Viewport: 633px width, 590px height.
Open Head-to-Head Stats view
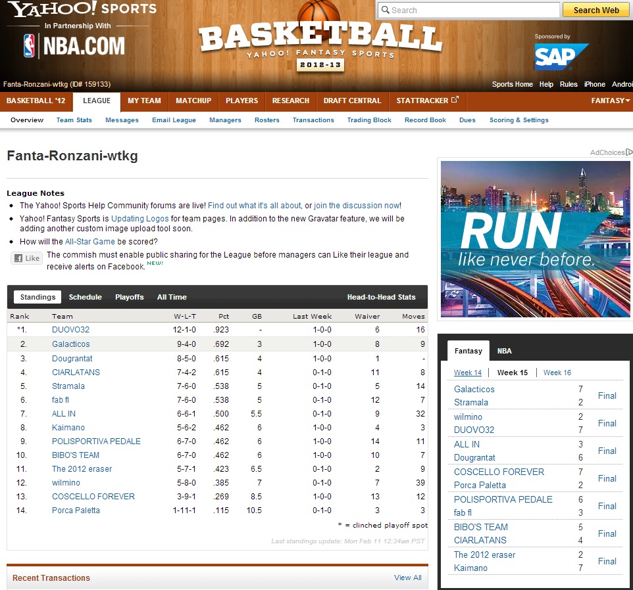click(x=381, y=297)
